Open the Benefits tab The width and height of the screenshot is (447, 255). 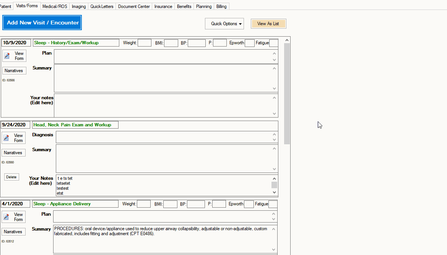click(184, 6)
